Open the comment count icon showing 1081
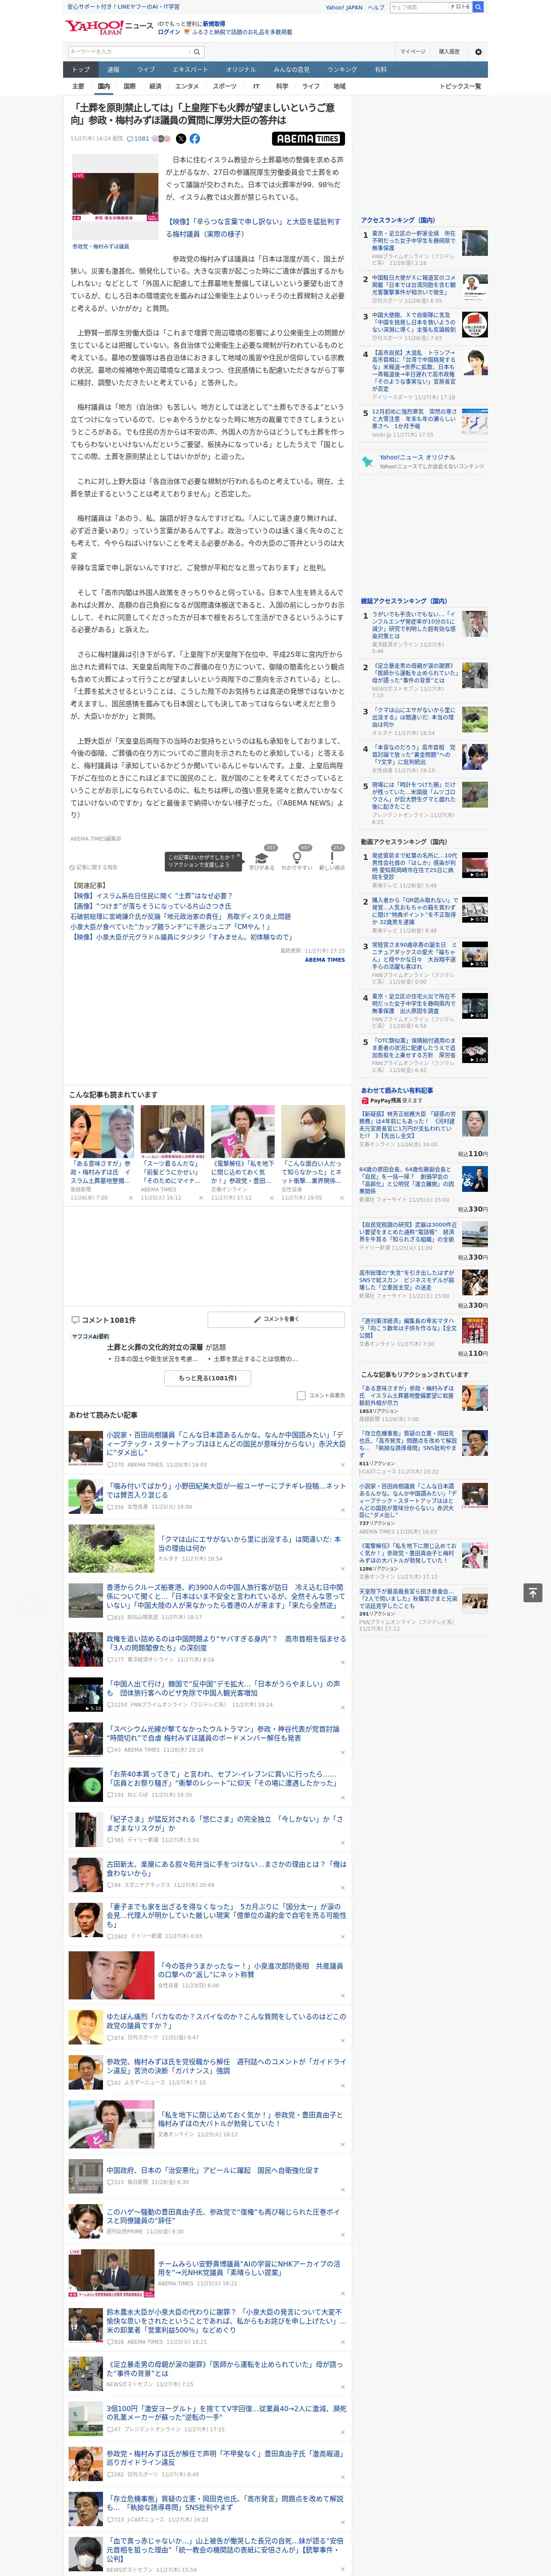551x2576 pixels. pyautogui.click(x=138, y=139)
